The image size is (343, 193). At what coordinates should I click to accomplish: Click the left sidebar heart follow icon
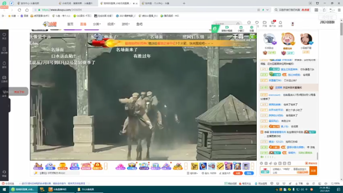[x=4, y=36]
